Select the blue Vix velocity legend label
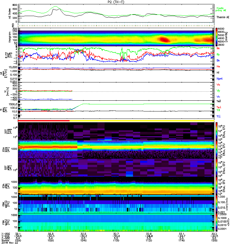Image resolution: width=232 pixels, height=247 pixels. point(218,97)
